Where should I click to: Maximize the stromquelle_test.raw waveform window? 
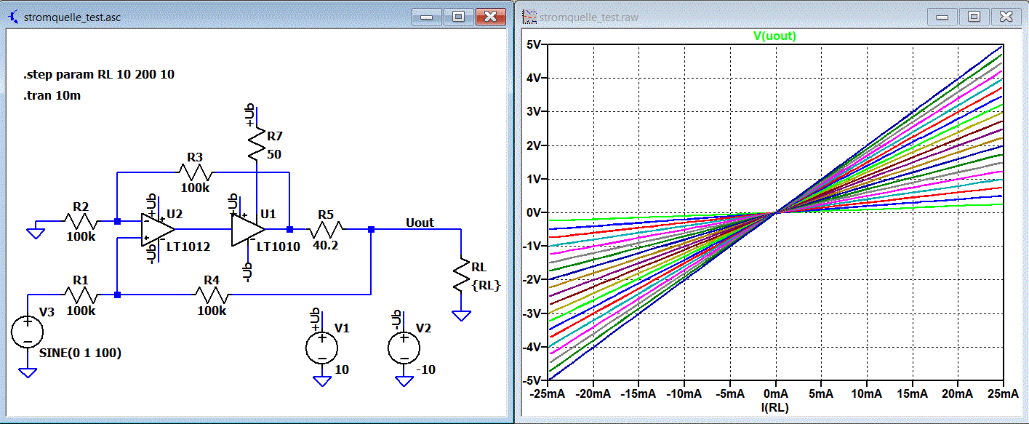coord(974,16)
